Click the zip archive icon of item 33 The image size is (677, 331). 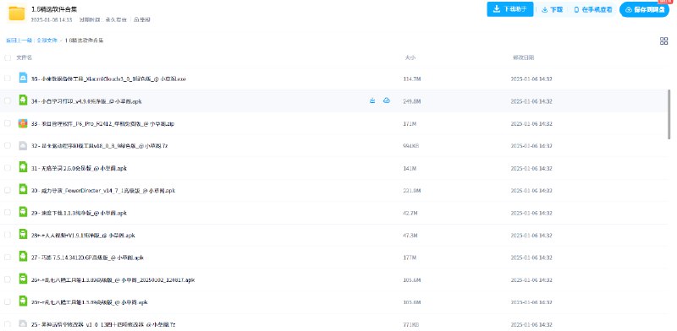(23, 123)
